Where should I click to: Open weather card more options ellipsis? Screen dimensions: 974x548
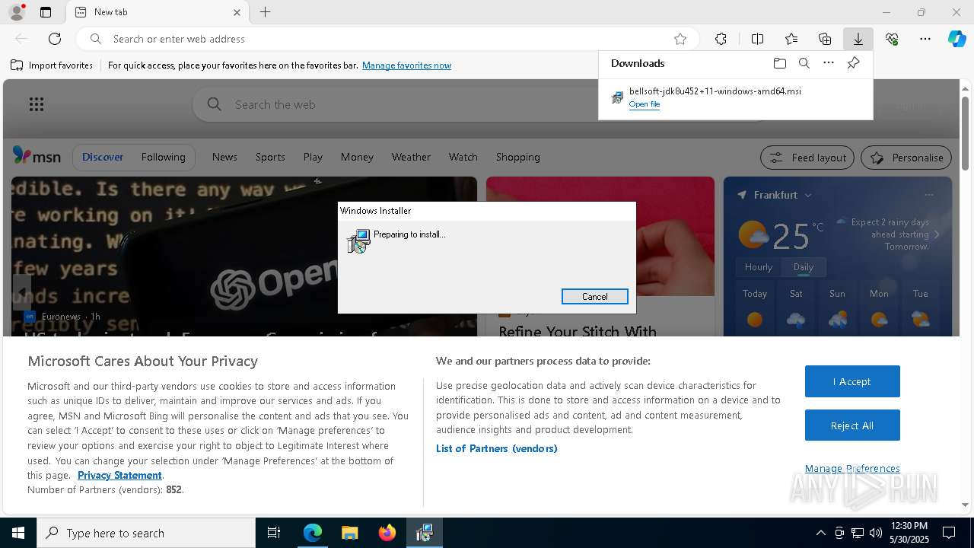(928, 195)
